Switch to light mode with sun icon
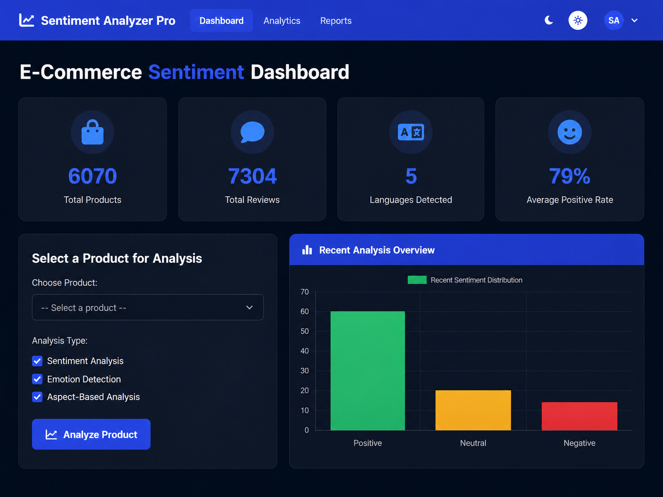Viewport: 663px width, 497px height. [x=578, y=20]
